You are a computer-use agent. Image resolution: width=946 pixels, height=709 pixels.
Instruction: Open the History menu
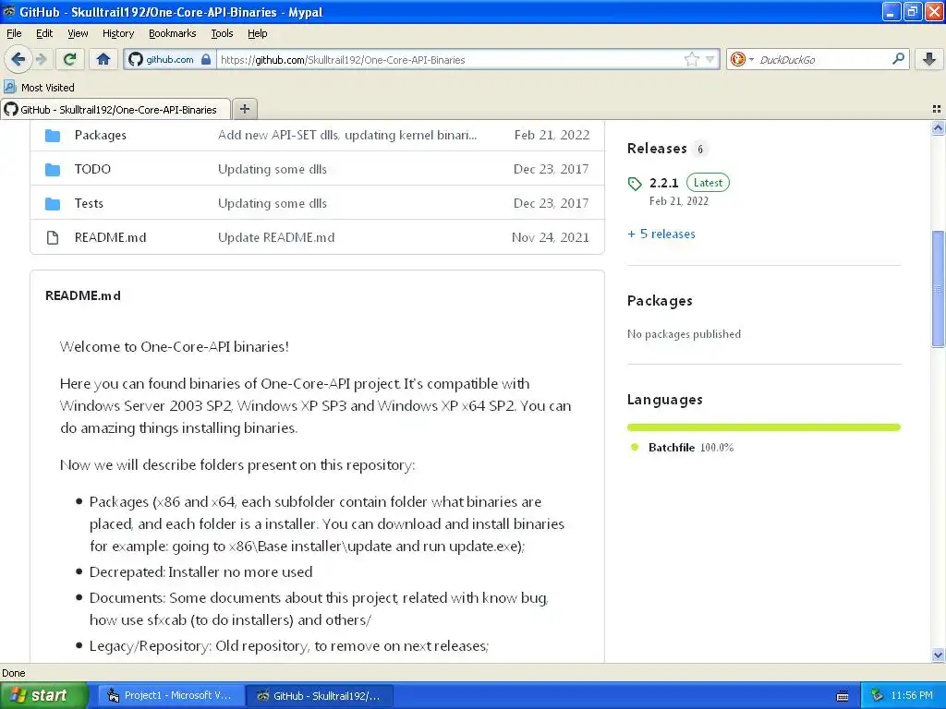click(x=117, y=33)
